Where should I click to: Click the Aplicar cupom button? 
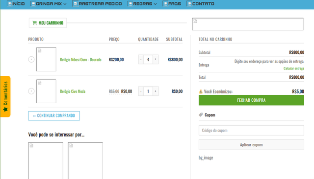tap(251, 145)
